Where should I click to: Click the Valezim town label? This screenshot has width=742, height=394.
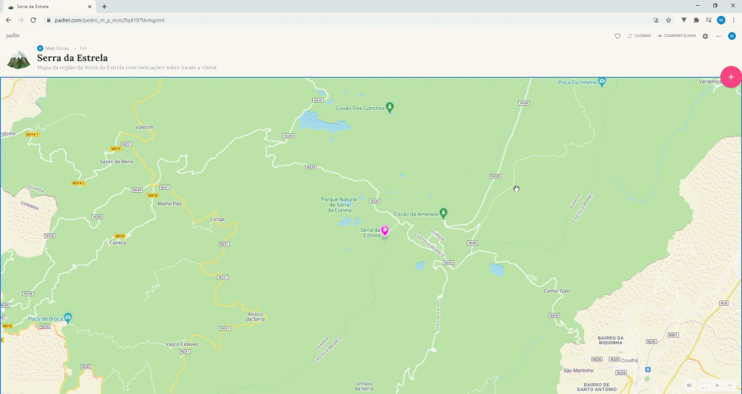click(x=144, y=127)
